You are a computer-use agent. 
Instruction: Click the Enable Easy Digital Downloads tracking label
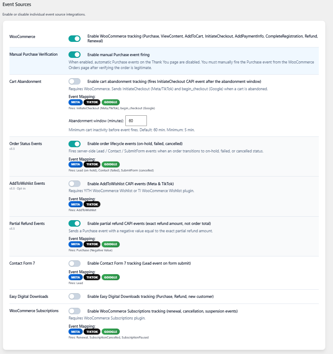[150, 297]
